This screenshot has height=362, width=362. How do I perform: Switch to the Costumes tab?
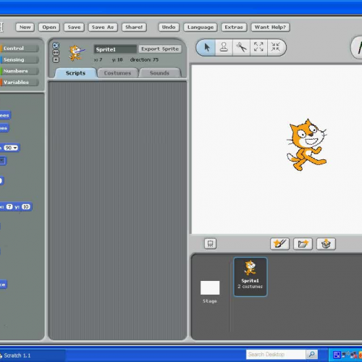(x=117, y=73)
